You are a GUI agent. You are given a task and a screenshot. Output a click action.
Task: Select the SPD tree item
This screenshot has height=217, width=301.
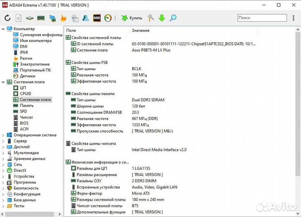coord(23,112)
